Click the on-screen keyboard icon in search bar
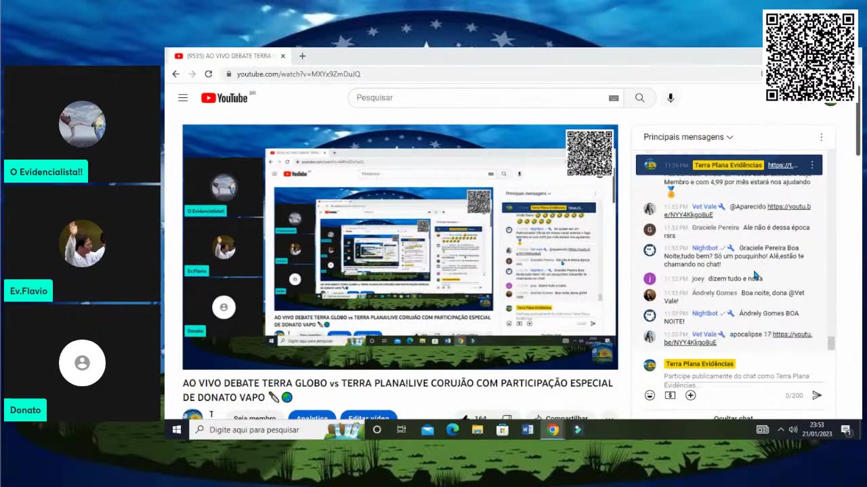Screen dimensions: 867x487 [x=614, y=98]
